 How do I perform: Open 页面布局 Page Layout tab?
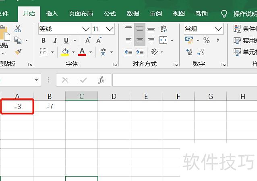(81, 13)
